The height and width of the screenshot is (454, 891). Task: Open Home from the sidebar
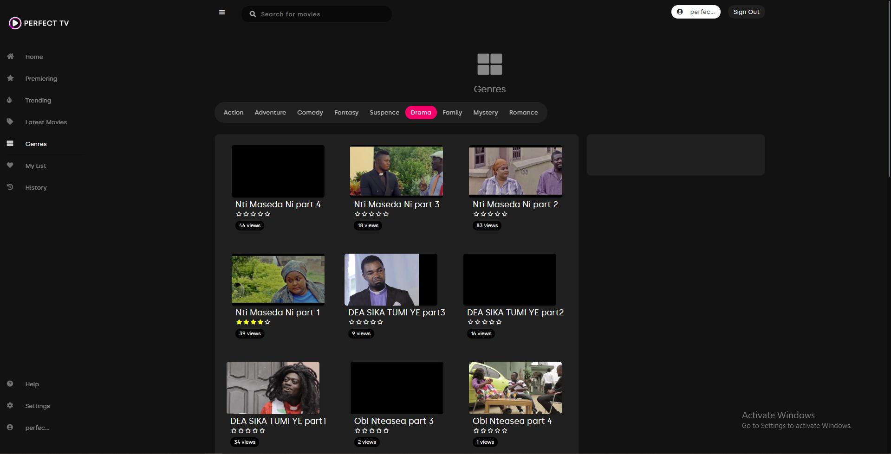[x=34, y=57]
